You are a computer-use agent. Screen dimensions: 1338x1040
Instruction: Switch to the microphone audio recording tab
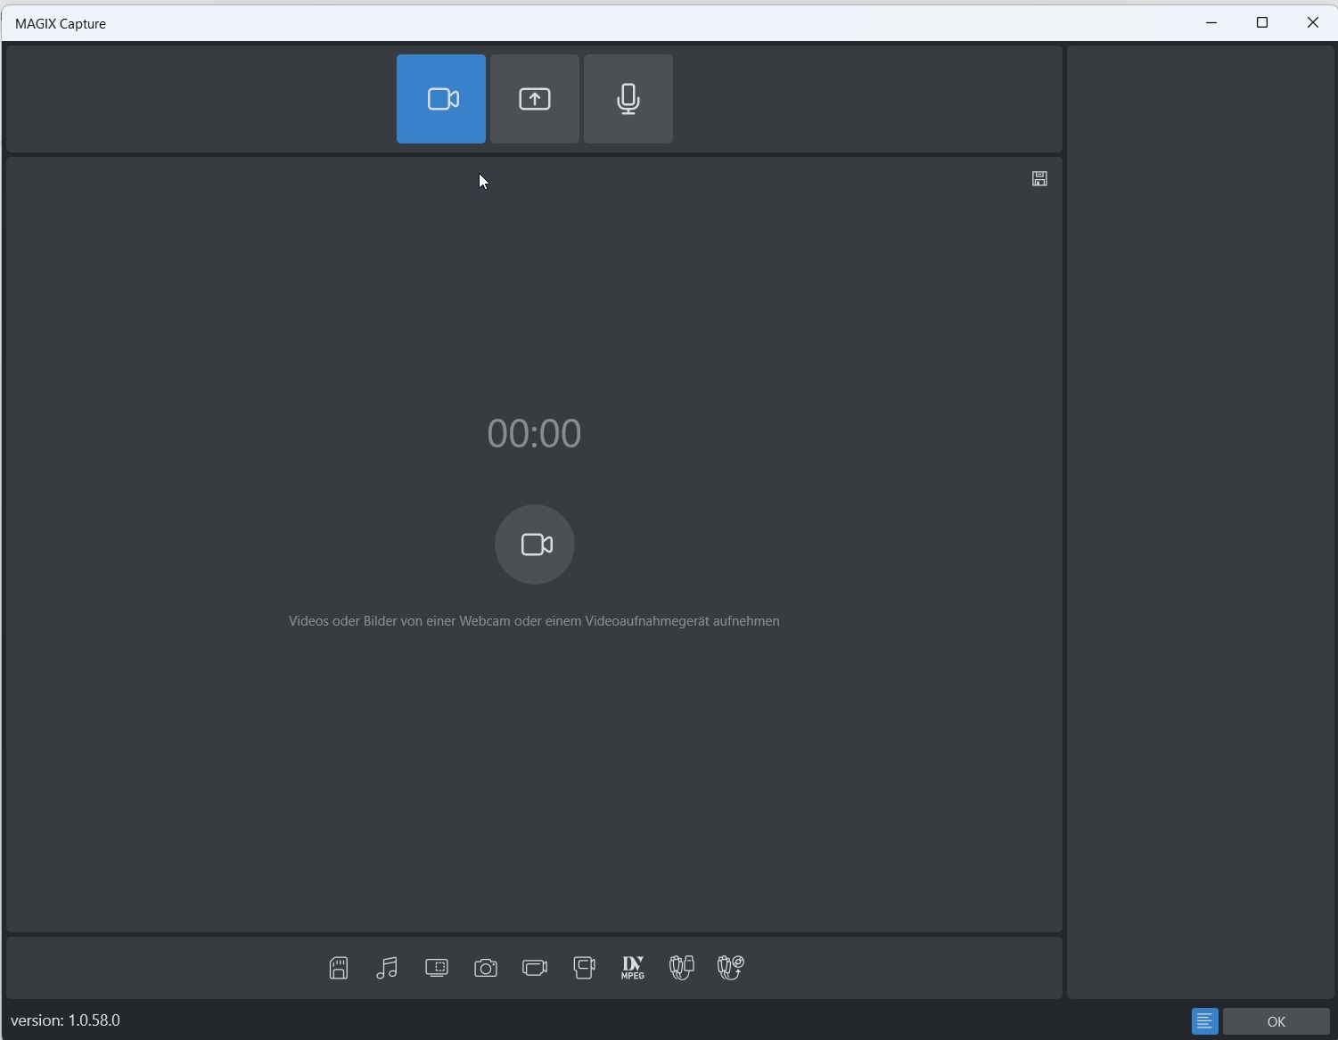628,99
